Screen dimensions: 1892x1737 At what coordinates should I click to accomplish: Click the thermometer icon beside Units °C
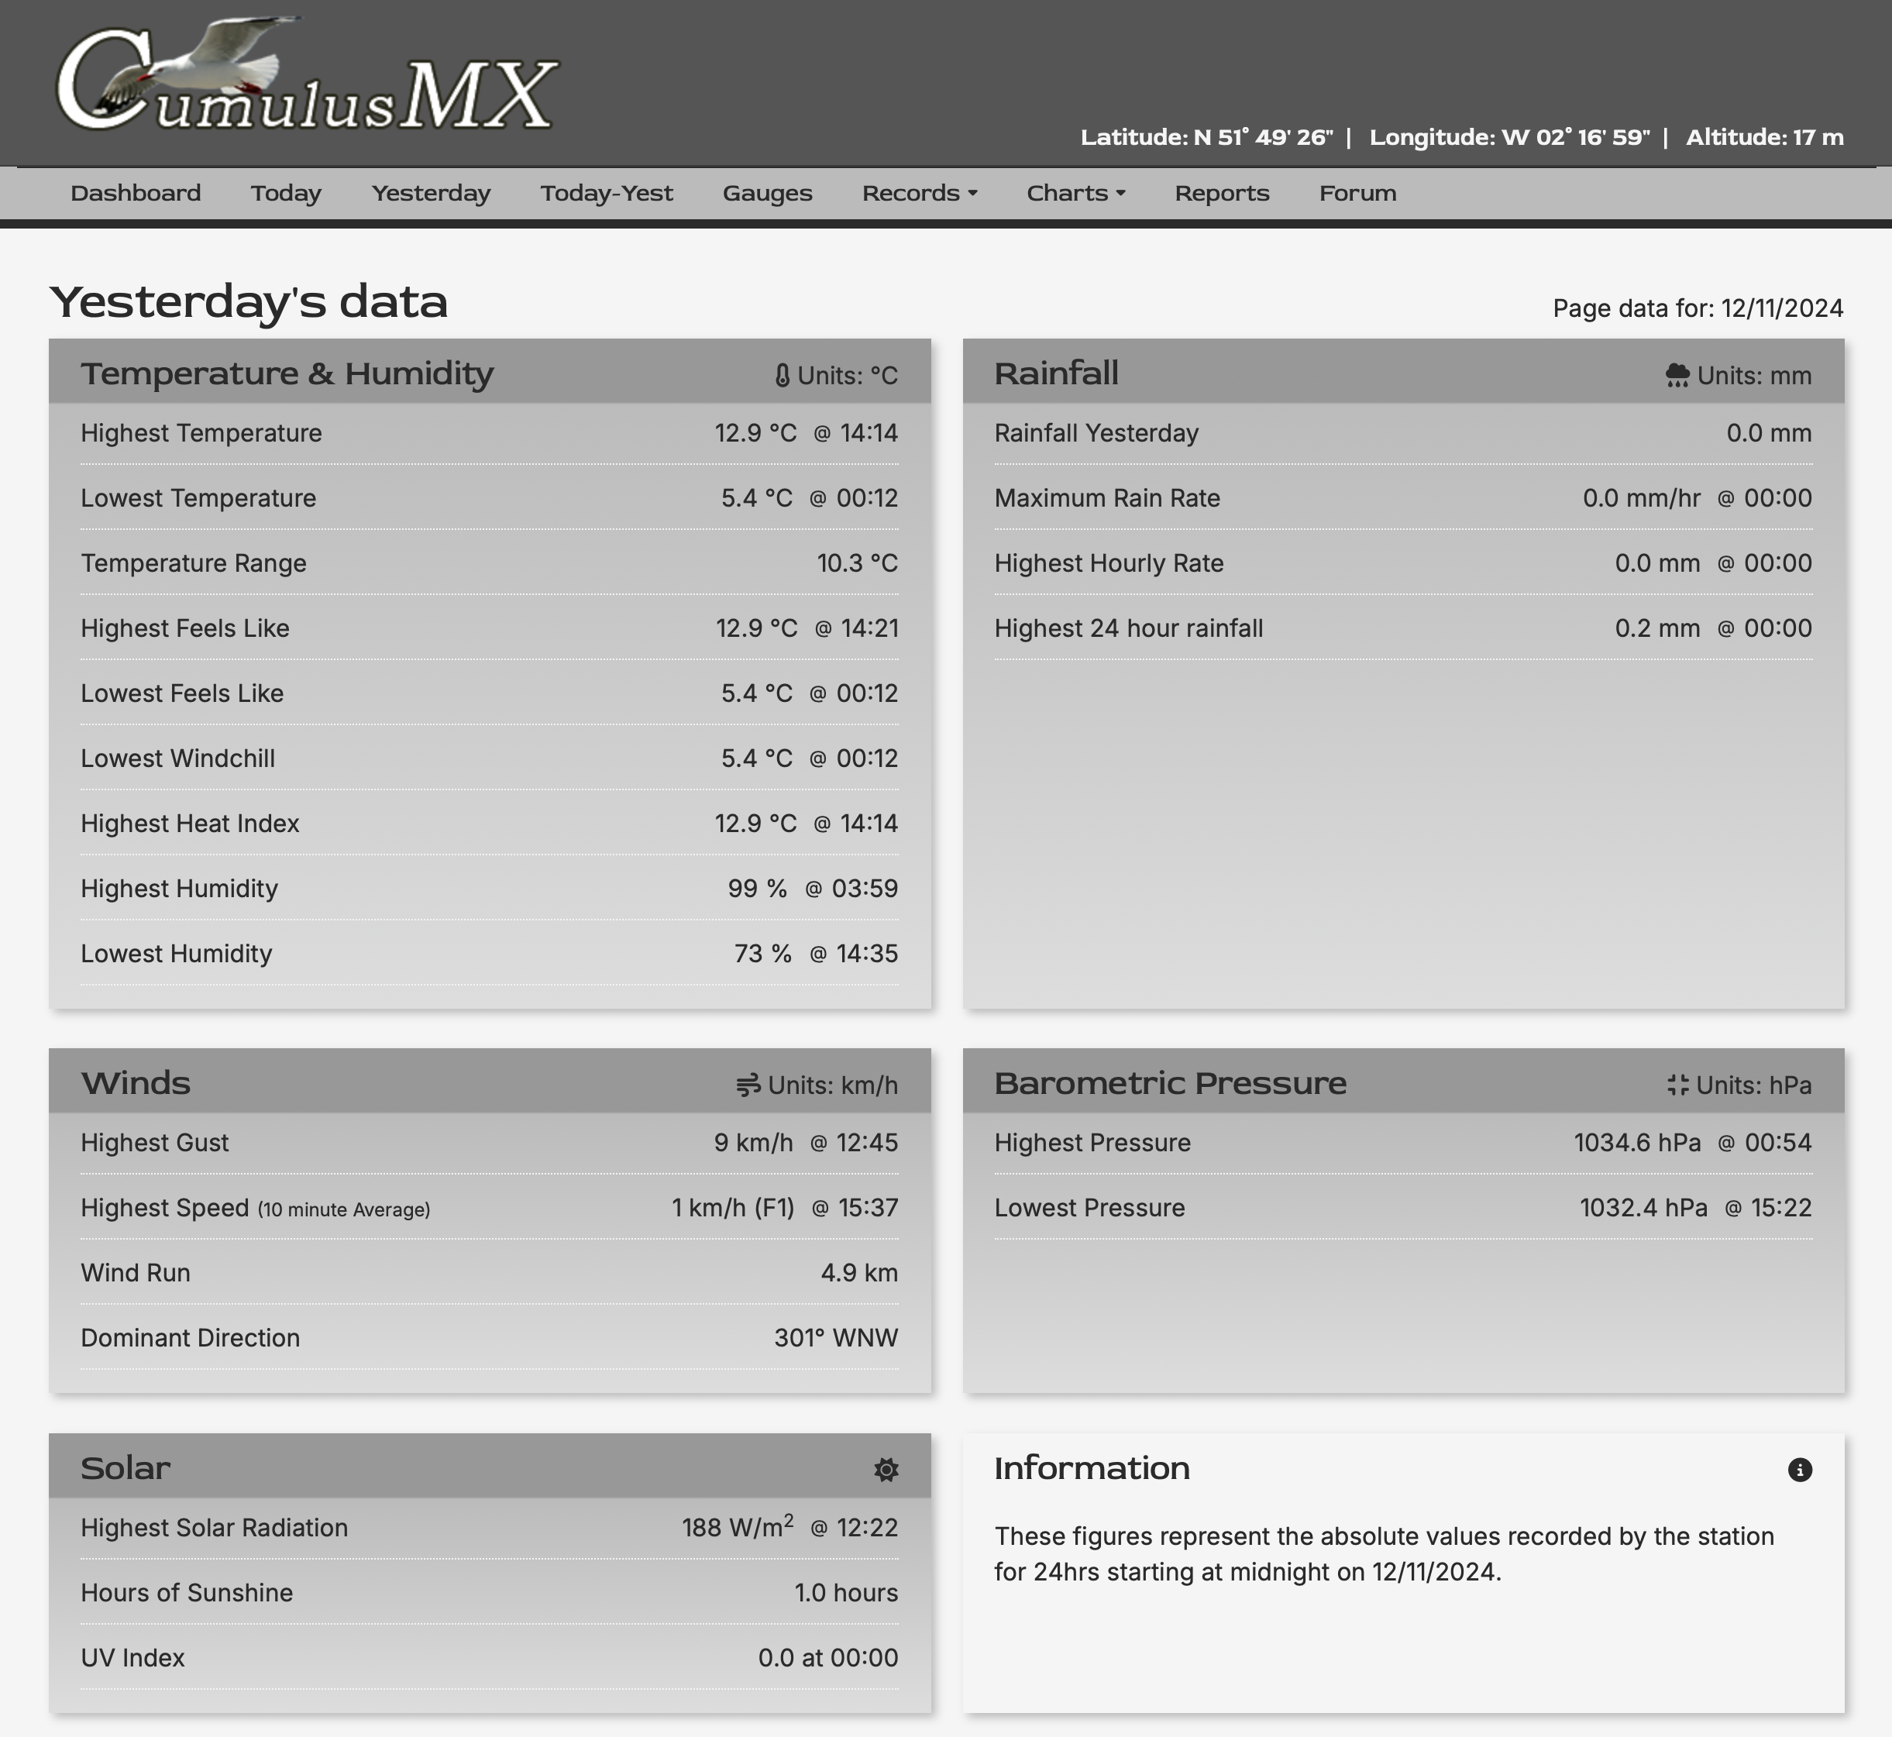(782, 376)
